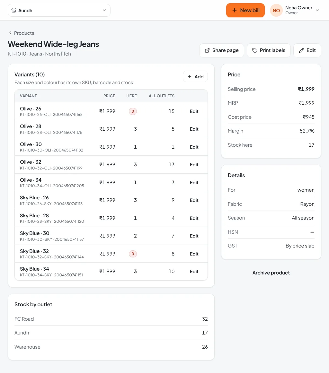Select the Olive · 26 variant name
This screenshot has width=329, height=373.
[31, 109]
